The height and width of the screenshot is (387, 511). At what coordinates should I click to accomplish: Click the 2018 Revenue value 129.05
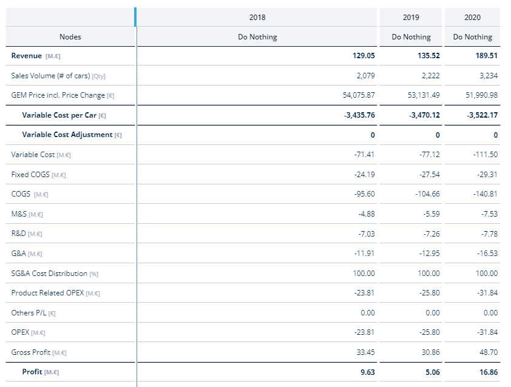(x=363, y=56)
